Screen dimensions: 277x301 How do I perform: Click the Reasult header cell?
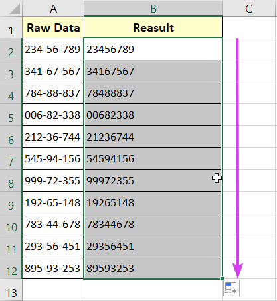point(153,27)
